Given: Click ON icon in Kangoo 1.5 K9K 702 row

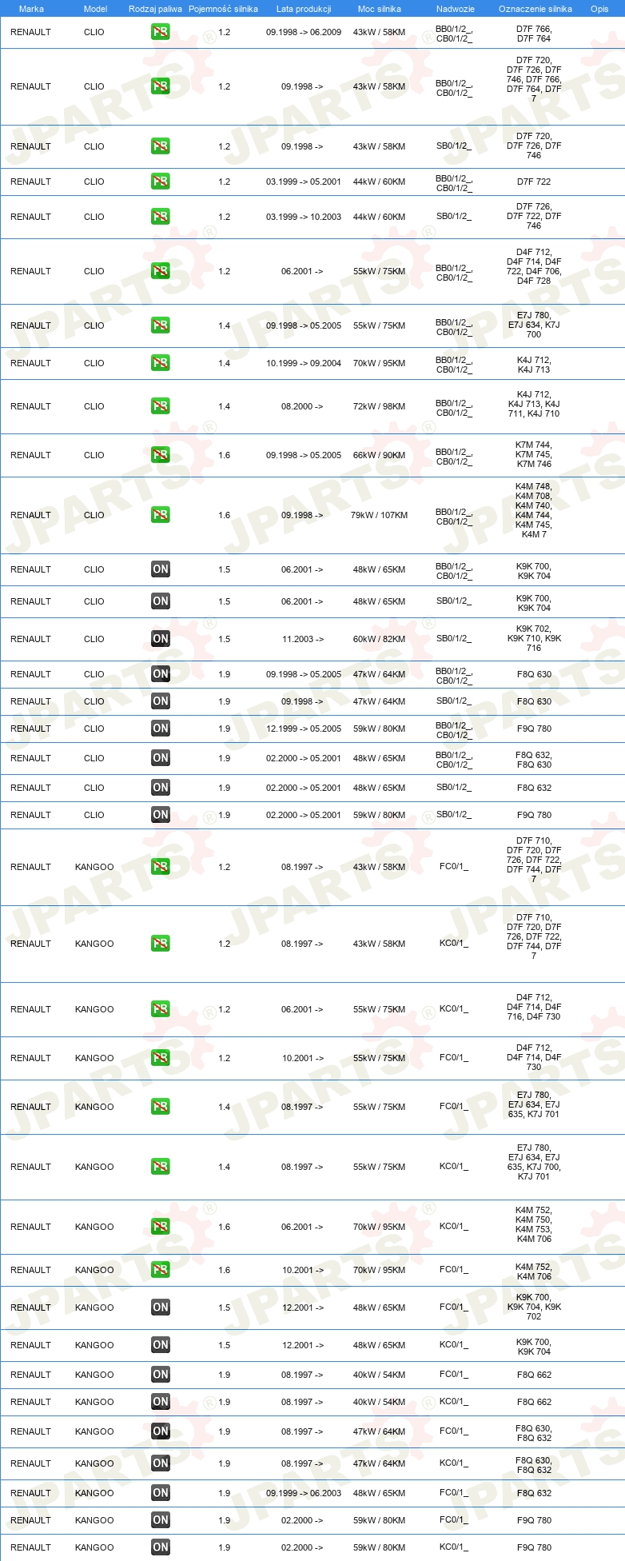Looking at the screenshot, I should tap(161, 1308).
